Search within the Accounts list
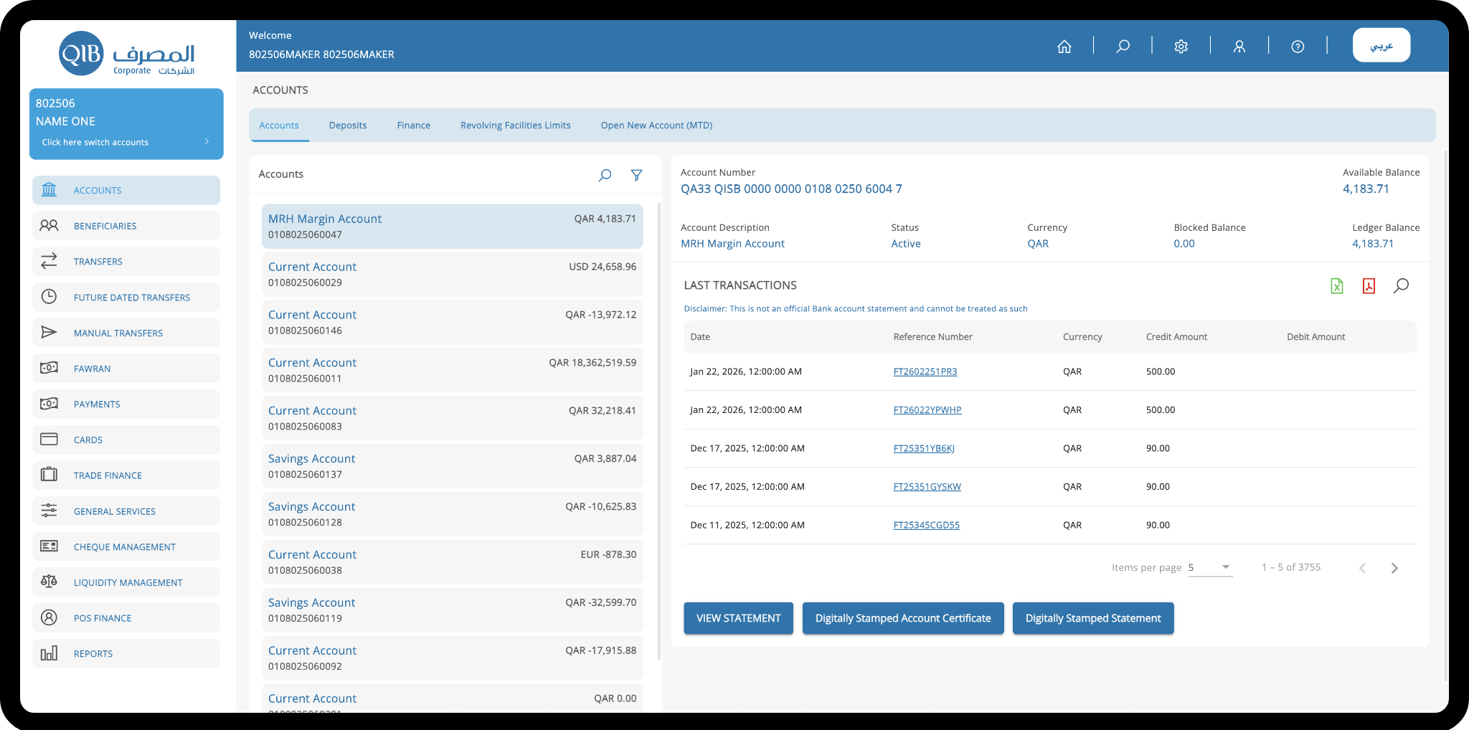 605,175
